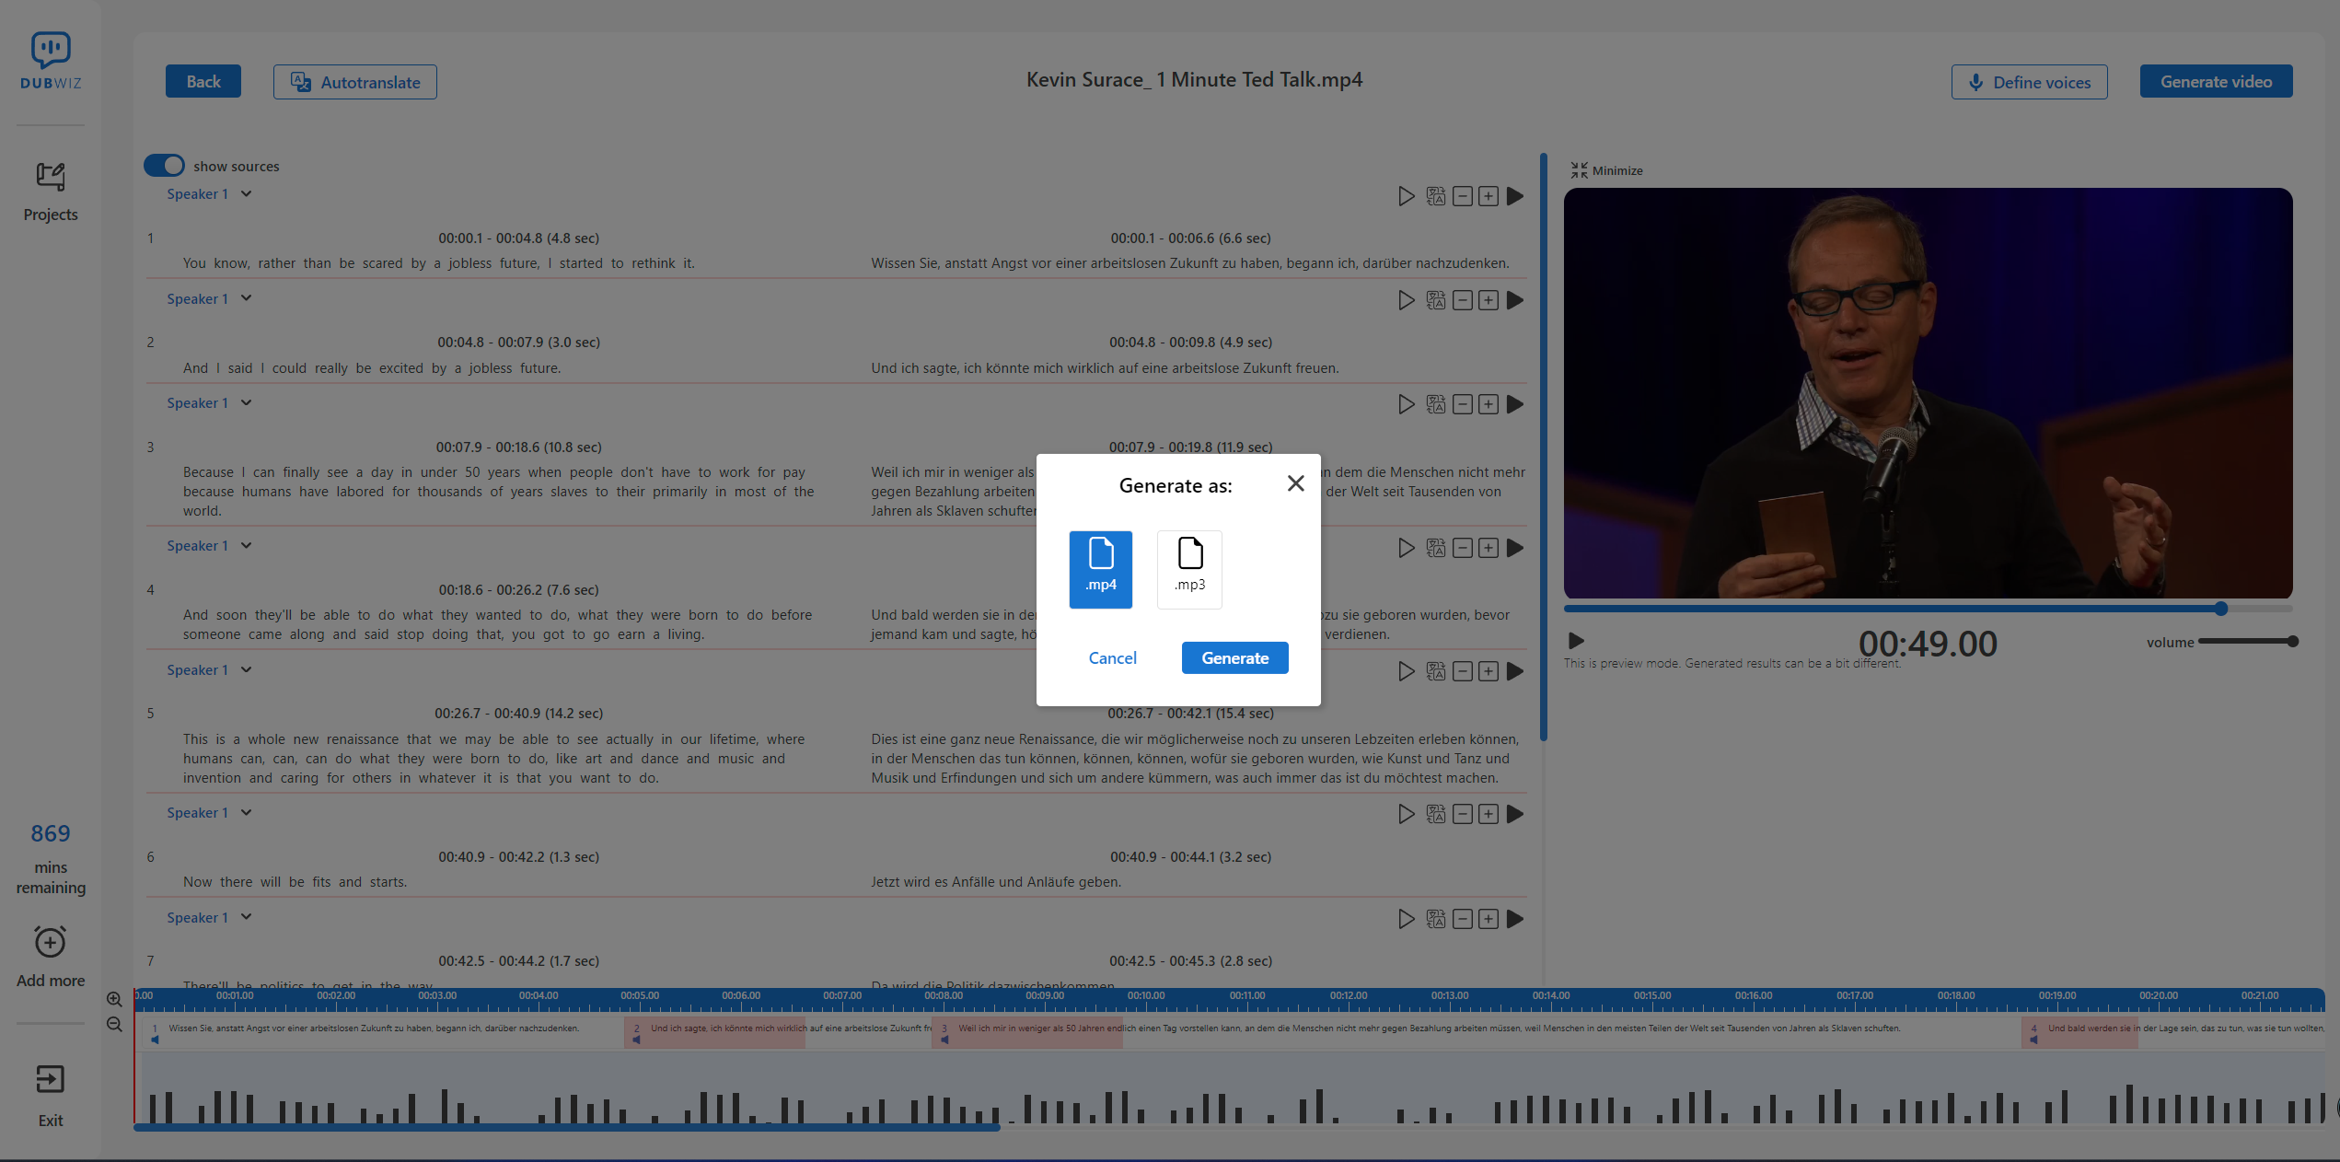Close the Generate as dialog
Screen dimensions: 2340x1162
[1295, 483]
